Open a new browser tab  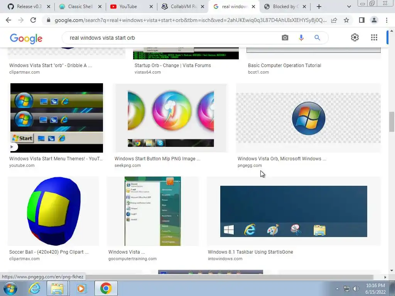click(319, 7)
